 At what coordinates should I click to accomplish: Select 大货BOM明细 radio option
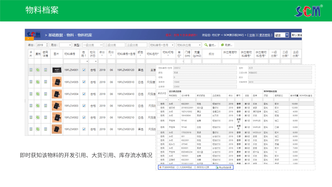(178, 167)
